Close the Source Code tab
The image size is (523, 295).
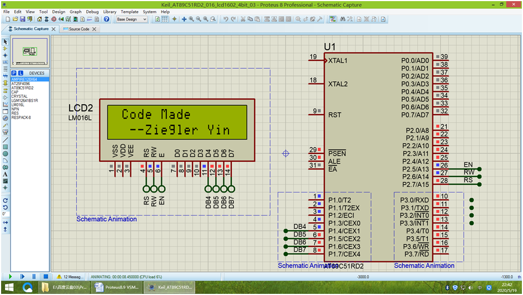pyautogui.click(x=94, y=29)
